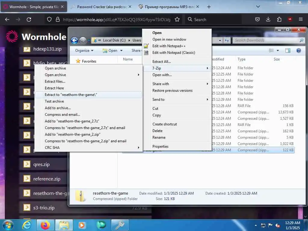The width and height of the screenshot is (308, 231).
Task: Expand the Open button dropdown arrow
Action: (x=122, y=51)
